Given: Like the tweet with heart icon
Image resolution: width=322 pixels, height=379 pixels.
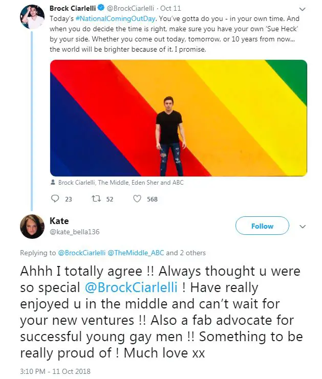Looking at the screenshot, I should [137, 198].
